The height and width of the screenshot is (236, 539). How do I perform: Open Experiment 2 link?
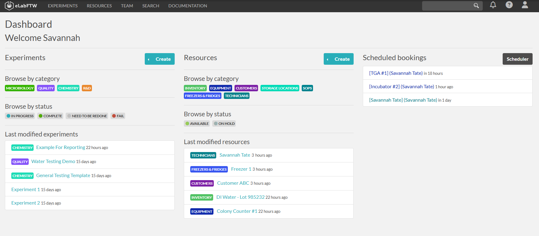coord(26,203)
